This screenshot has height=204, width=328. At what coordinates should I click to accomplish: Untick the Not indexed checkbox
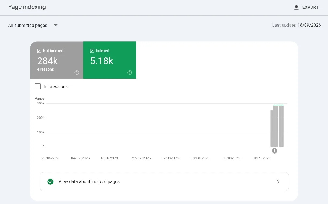[39, 51]
